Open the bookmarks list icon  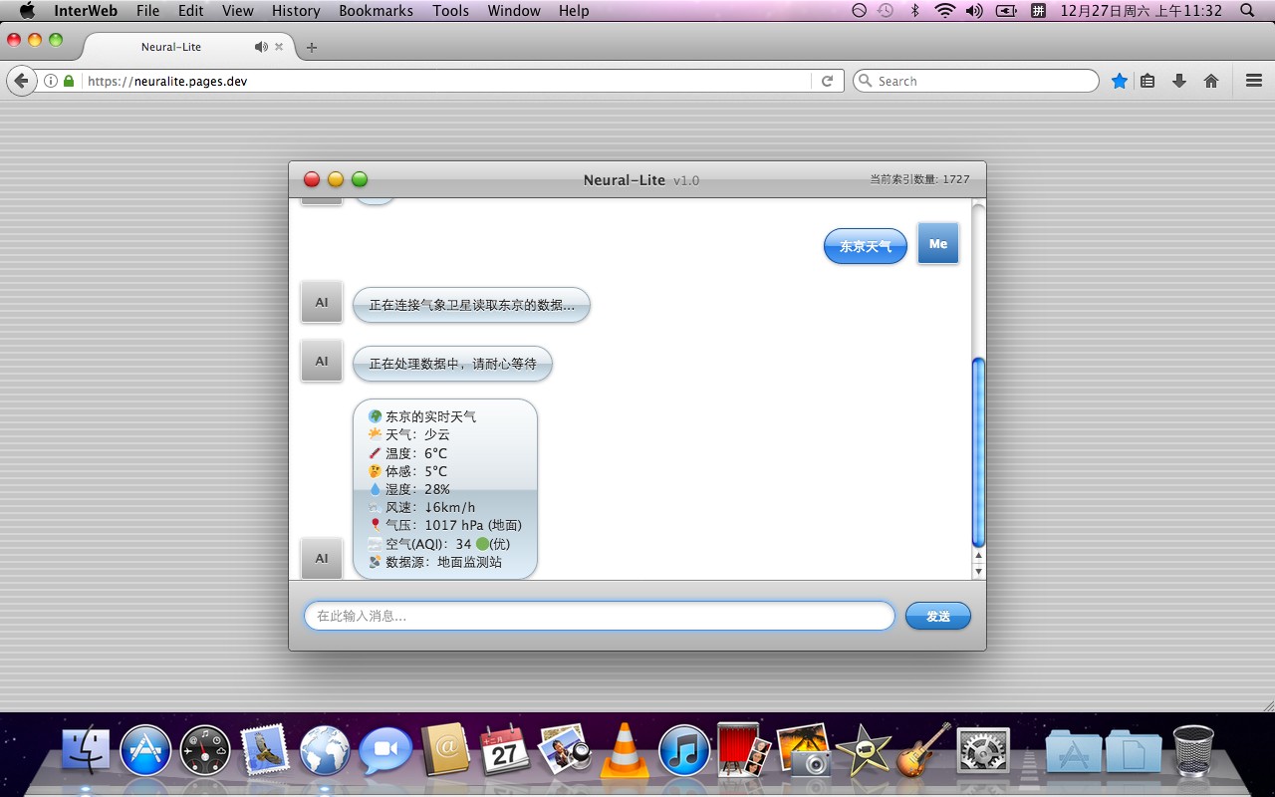1147,81
